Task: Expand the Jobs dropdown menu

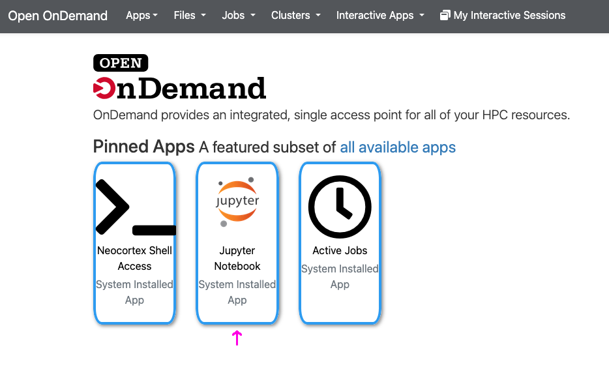Action: pyautogui.click(x=238, y=15)
